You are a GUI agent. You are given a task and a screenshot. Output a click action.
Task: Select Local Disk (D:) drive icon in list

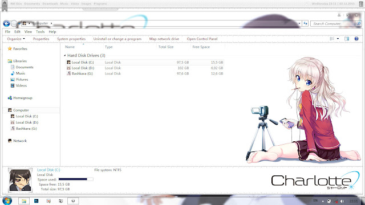tap(68, 68)
